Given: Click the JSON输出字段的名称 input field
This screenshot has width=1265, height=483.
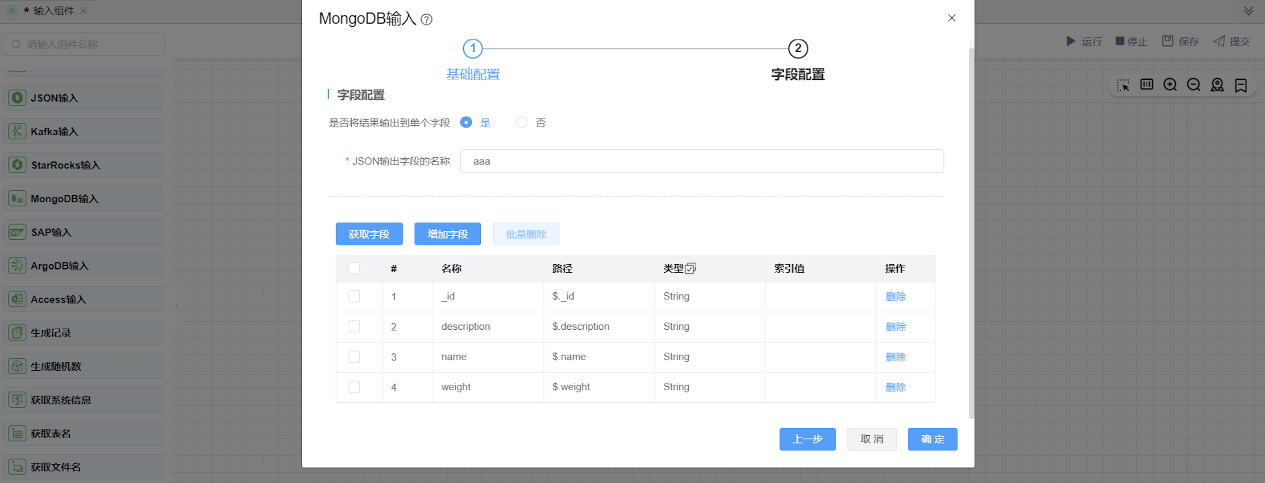Looking at the screenshot, I should coord(701,161).
